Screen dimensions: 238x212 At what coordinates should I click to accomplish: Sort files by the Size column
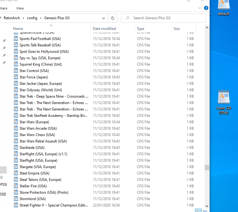184,28
